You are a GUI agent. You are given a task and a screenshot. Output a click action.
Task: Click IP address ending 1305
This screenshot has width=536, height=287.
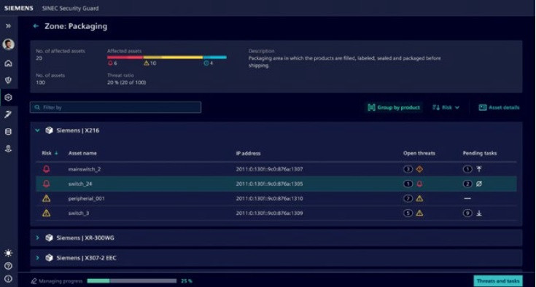tap(269, 184)
